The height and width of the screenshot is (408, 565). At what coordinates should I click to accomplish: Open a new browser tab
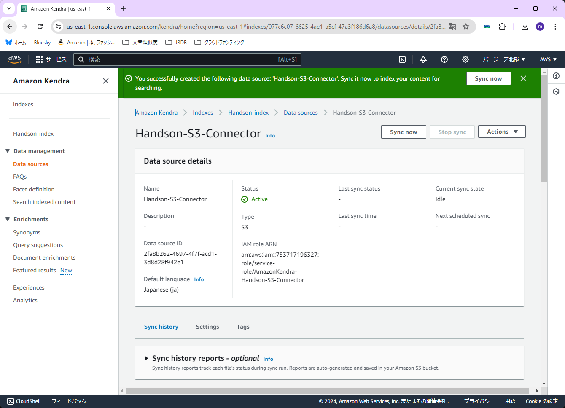pos(124,8)
